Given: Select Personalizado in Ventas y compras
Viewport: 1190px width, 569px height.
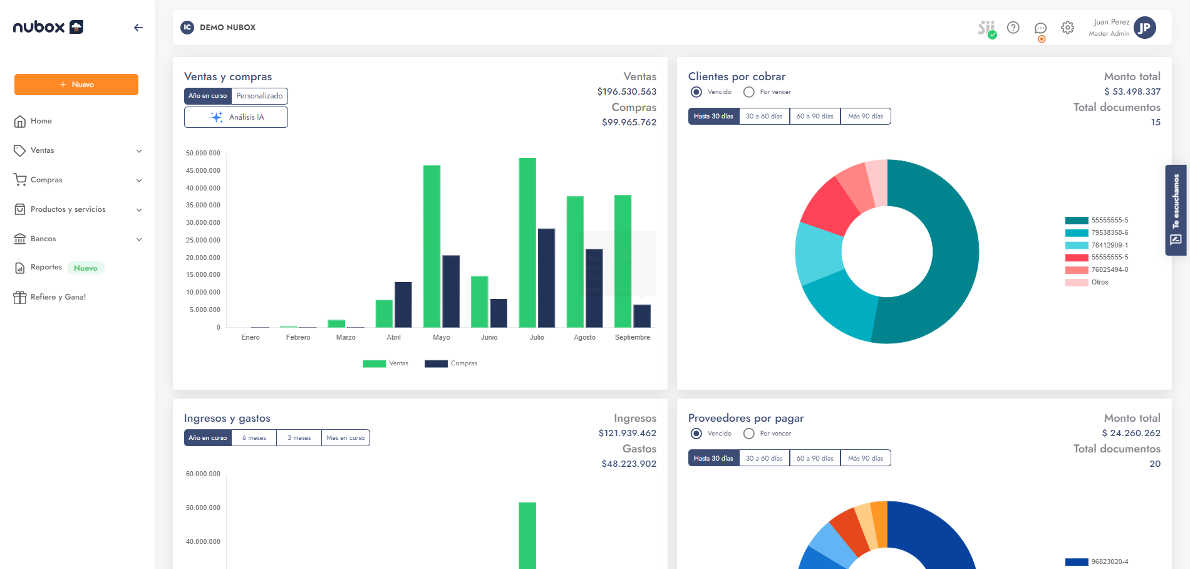Looking at the screenshot, I should pos(260,96).
